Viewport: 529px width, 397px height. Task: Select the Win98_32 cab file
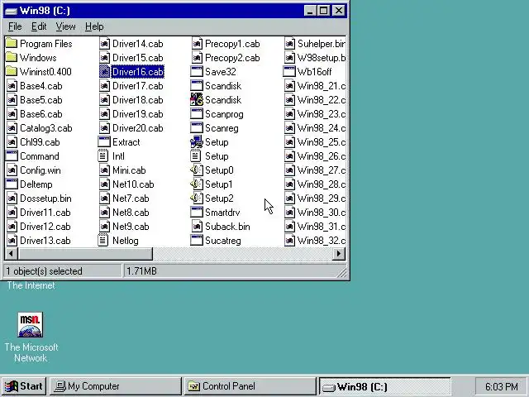(322, 241)
